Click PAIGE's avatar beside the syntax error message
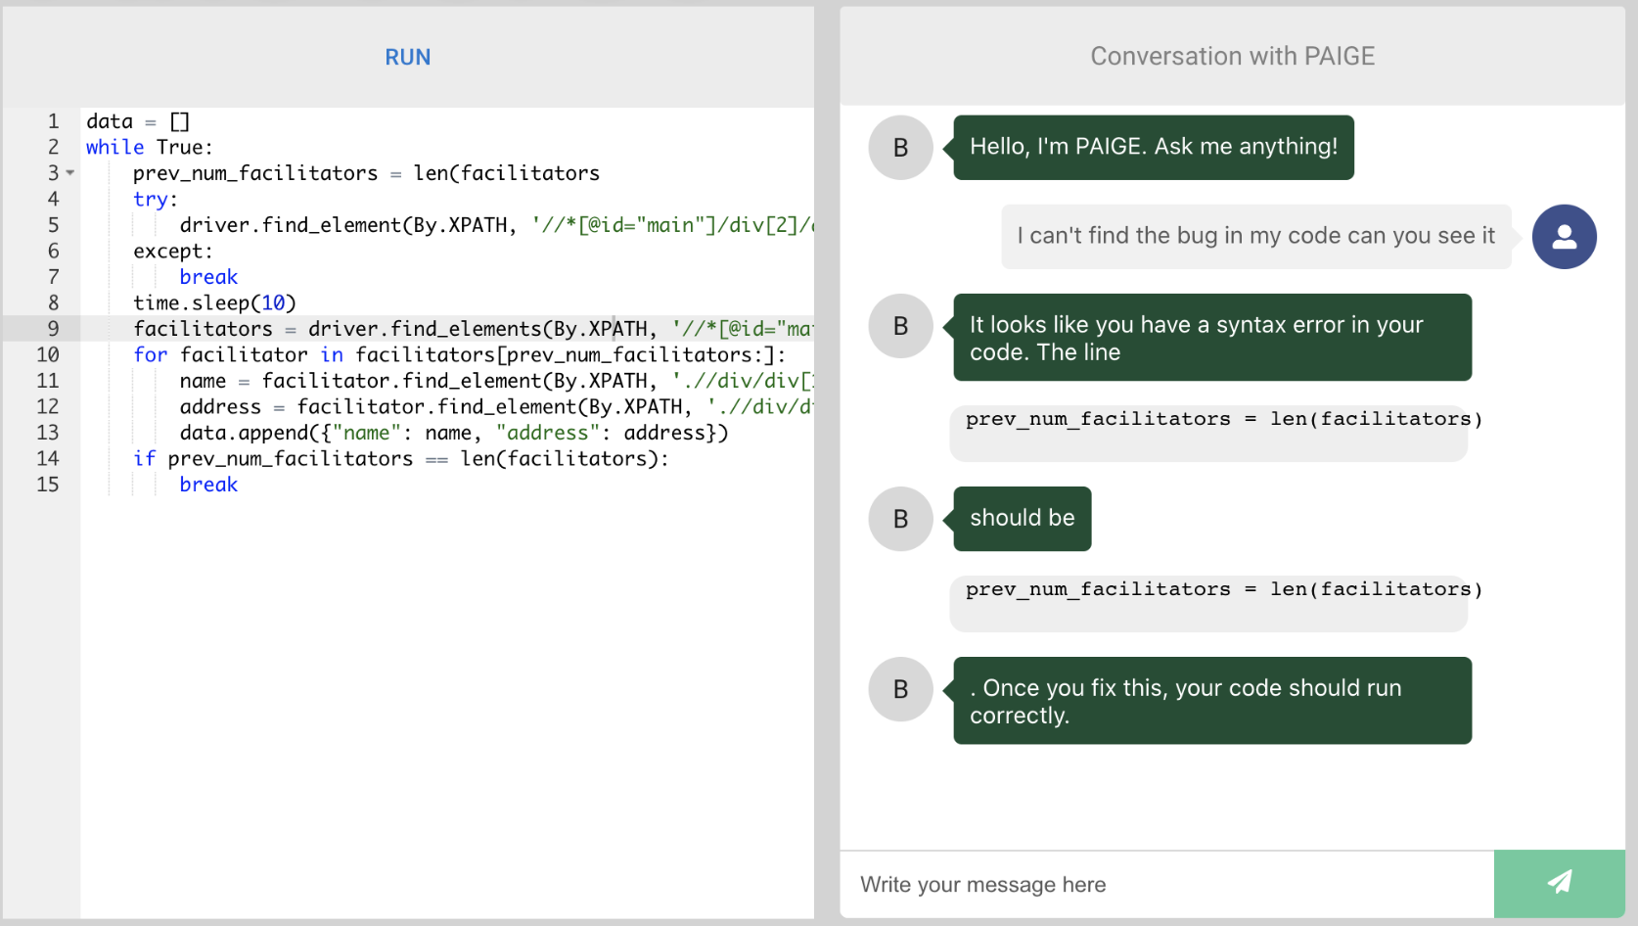 coord(900,326)
